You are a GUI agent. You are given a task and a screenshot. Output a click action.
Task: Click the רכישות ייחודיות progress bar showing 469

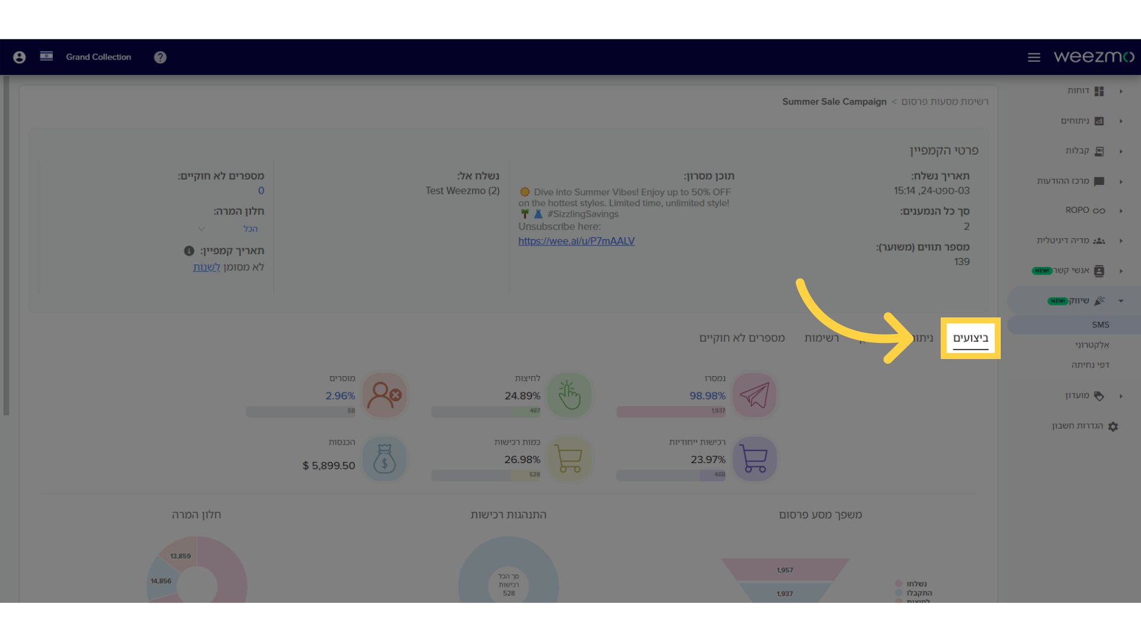pyautogui.click(x=671, y=475)
